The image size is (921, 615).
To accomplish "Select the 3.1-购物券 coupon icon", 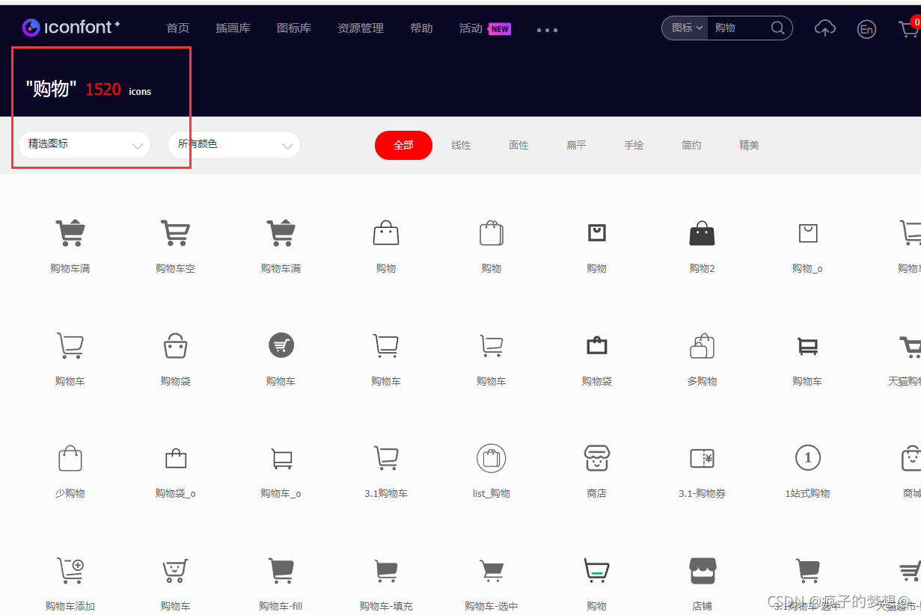I will (x=702, y=458).
